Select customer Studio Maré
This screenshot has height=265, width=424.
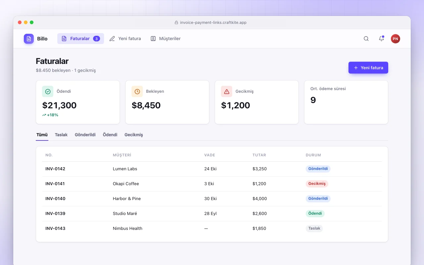coord(125,214)
